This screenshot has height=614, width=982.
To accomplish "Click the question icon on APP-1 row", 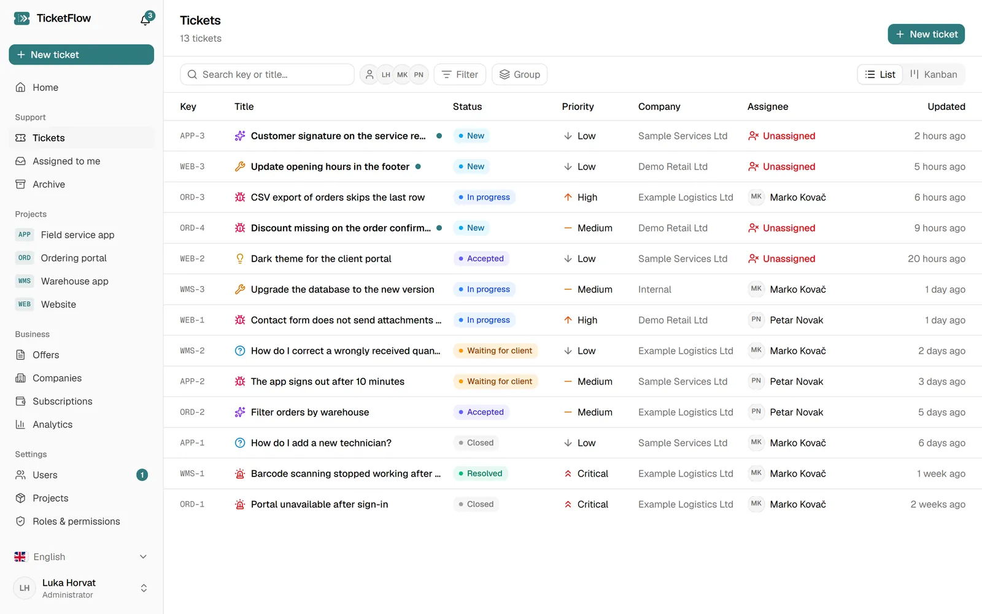I will [x=240, y=443].
